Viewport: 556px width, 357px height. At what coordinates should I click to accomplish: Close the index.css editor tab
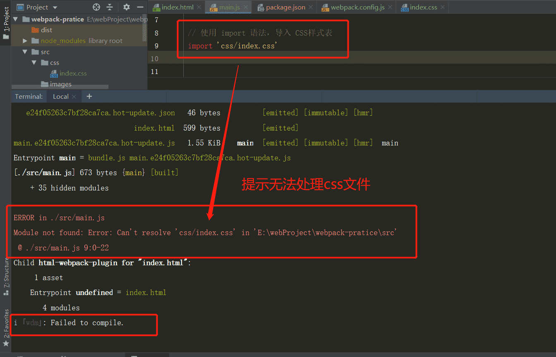click(443, 7)
